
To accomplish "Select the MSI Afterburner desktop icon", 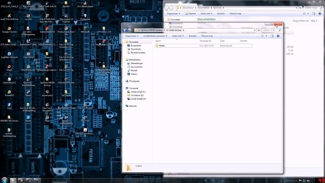I will point(28,68).
